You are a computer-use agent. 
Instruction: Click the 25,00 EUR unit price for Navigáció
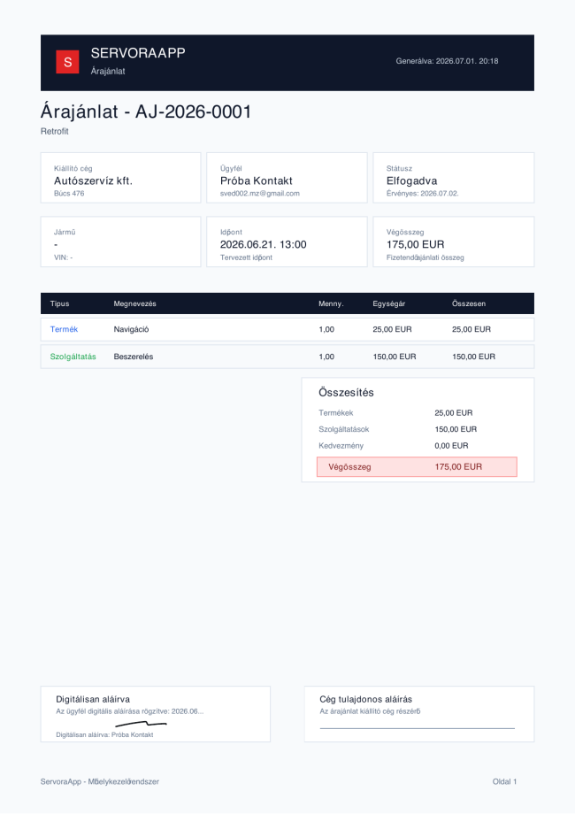[x=393, y=329]
